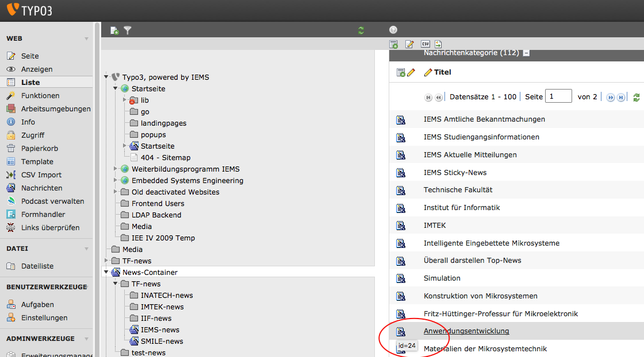644x357 pixels.
Task: Open the Info module
Action: (28, 122)
